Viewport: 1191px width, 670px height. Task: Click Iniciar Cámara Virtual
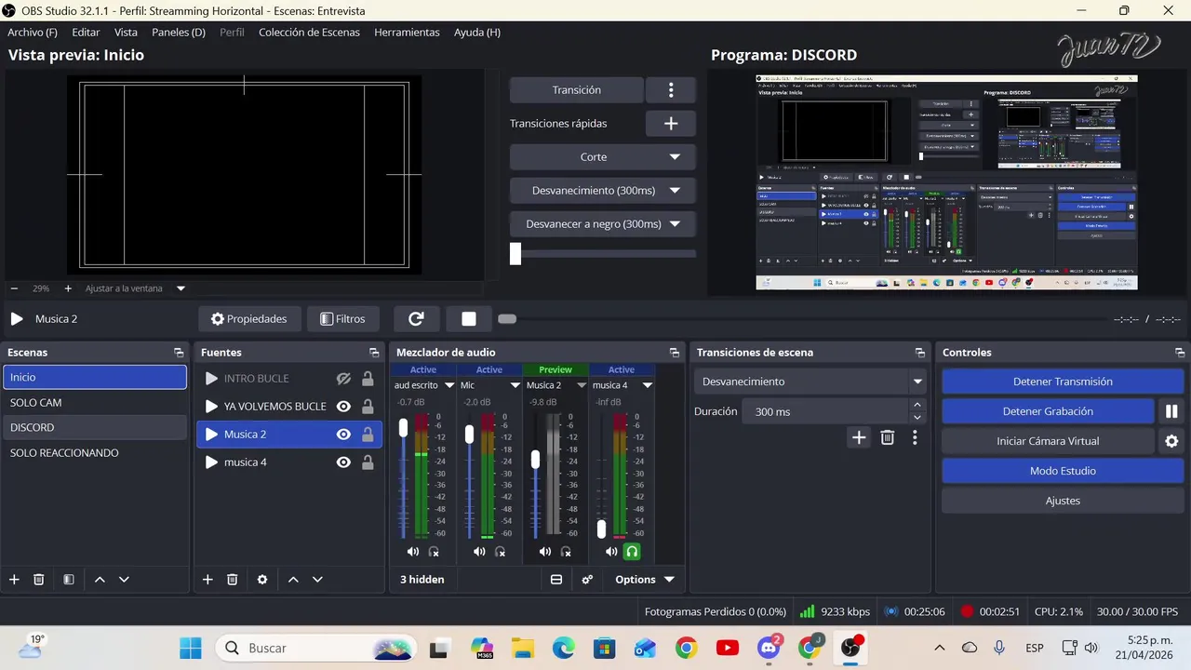(x=1048, y=441)
